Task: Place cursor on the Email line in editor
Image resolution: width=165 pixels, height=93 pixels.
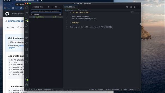Action: (83, 19)
